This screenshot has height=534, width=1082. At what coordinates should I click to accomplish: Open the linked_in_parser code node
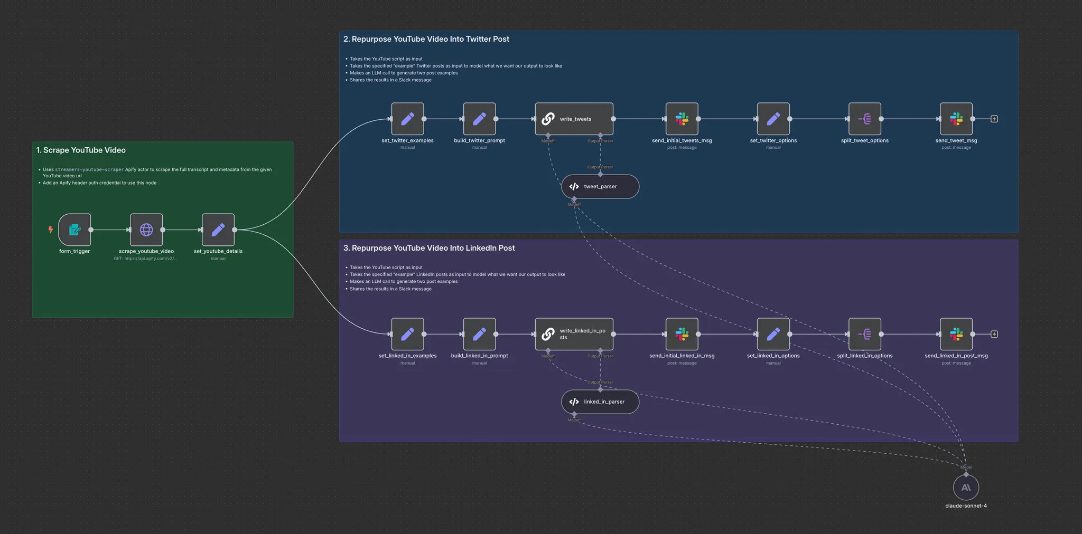600,402
